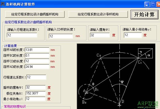Click the 开始计算 button
This screenshot has width=160, height=109.
pos(144,14)
